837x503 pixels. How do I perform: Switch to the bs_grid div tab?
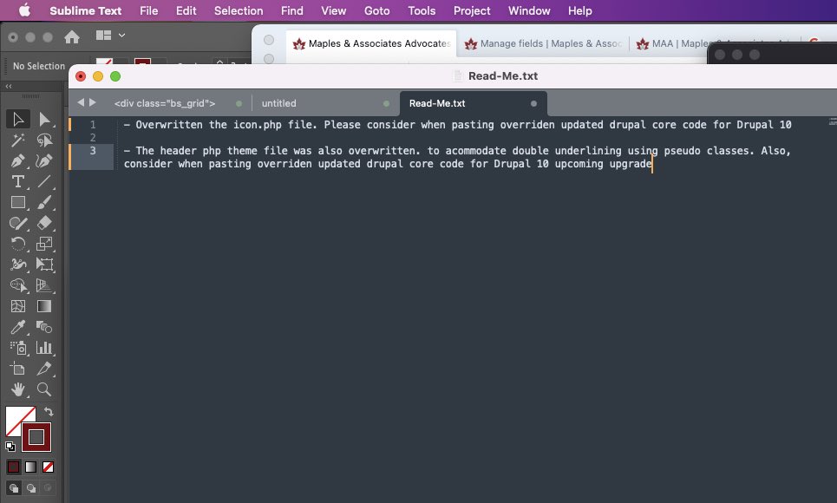click(165, 102)
